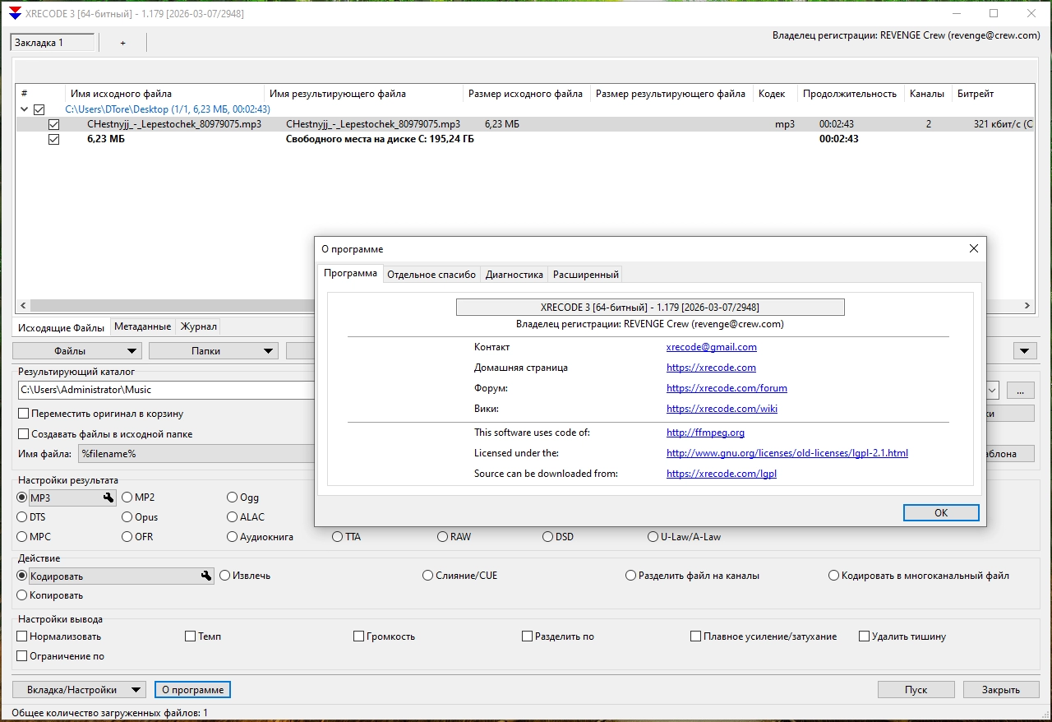Enable Переместить оригинал в корзину

tap(23, 414)
